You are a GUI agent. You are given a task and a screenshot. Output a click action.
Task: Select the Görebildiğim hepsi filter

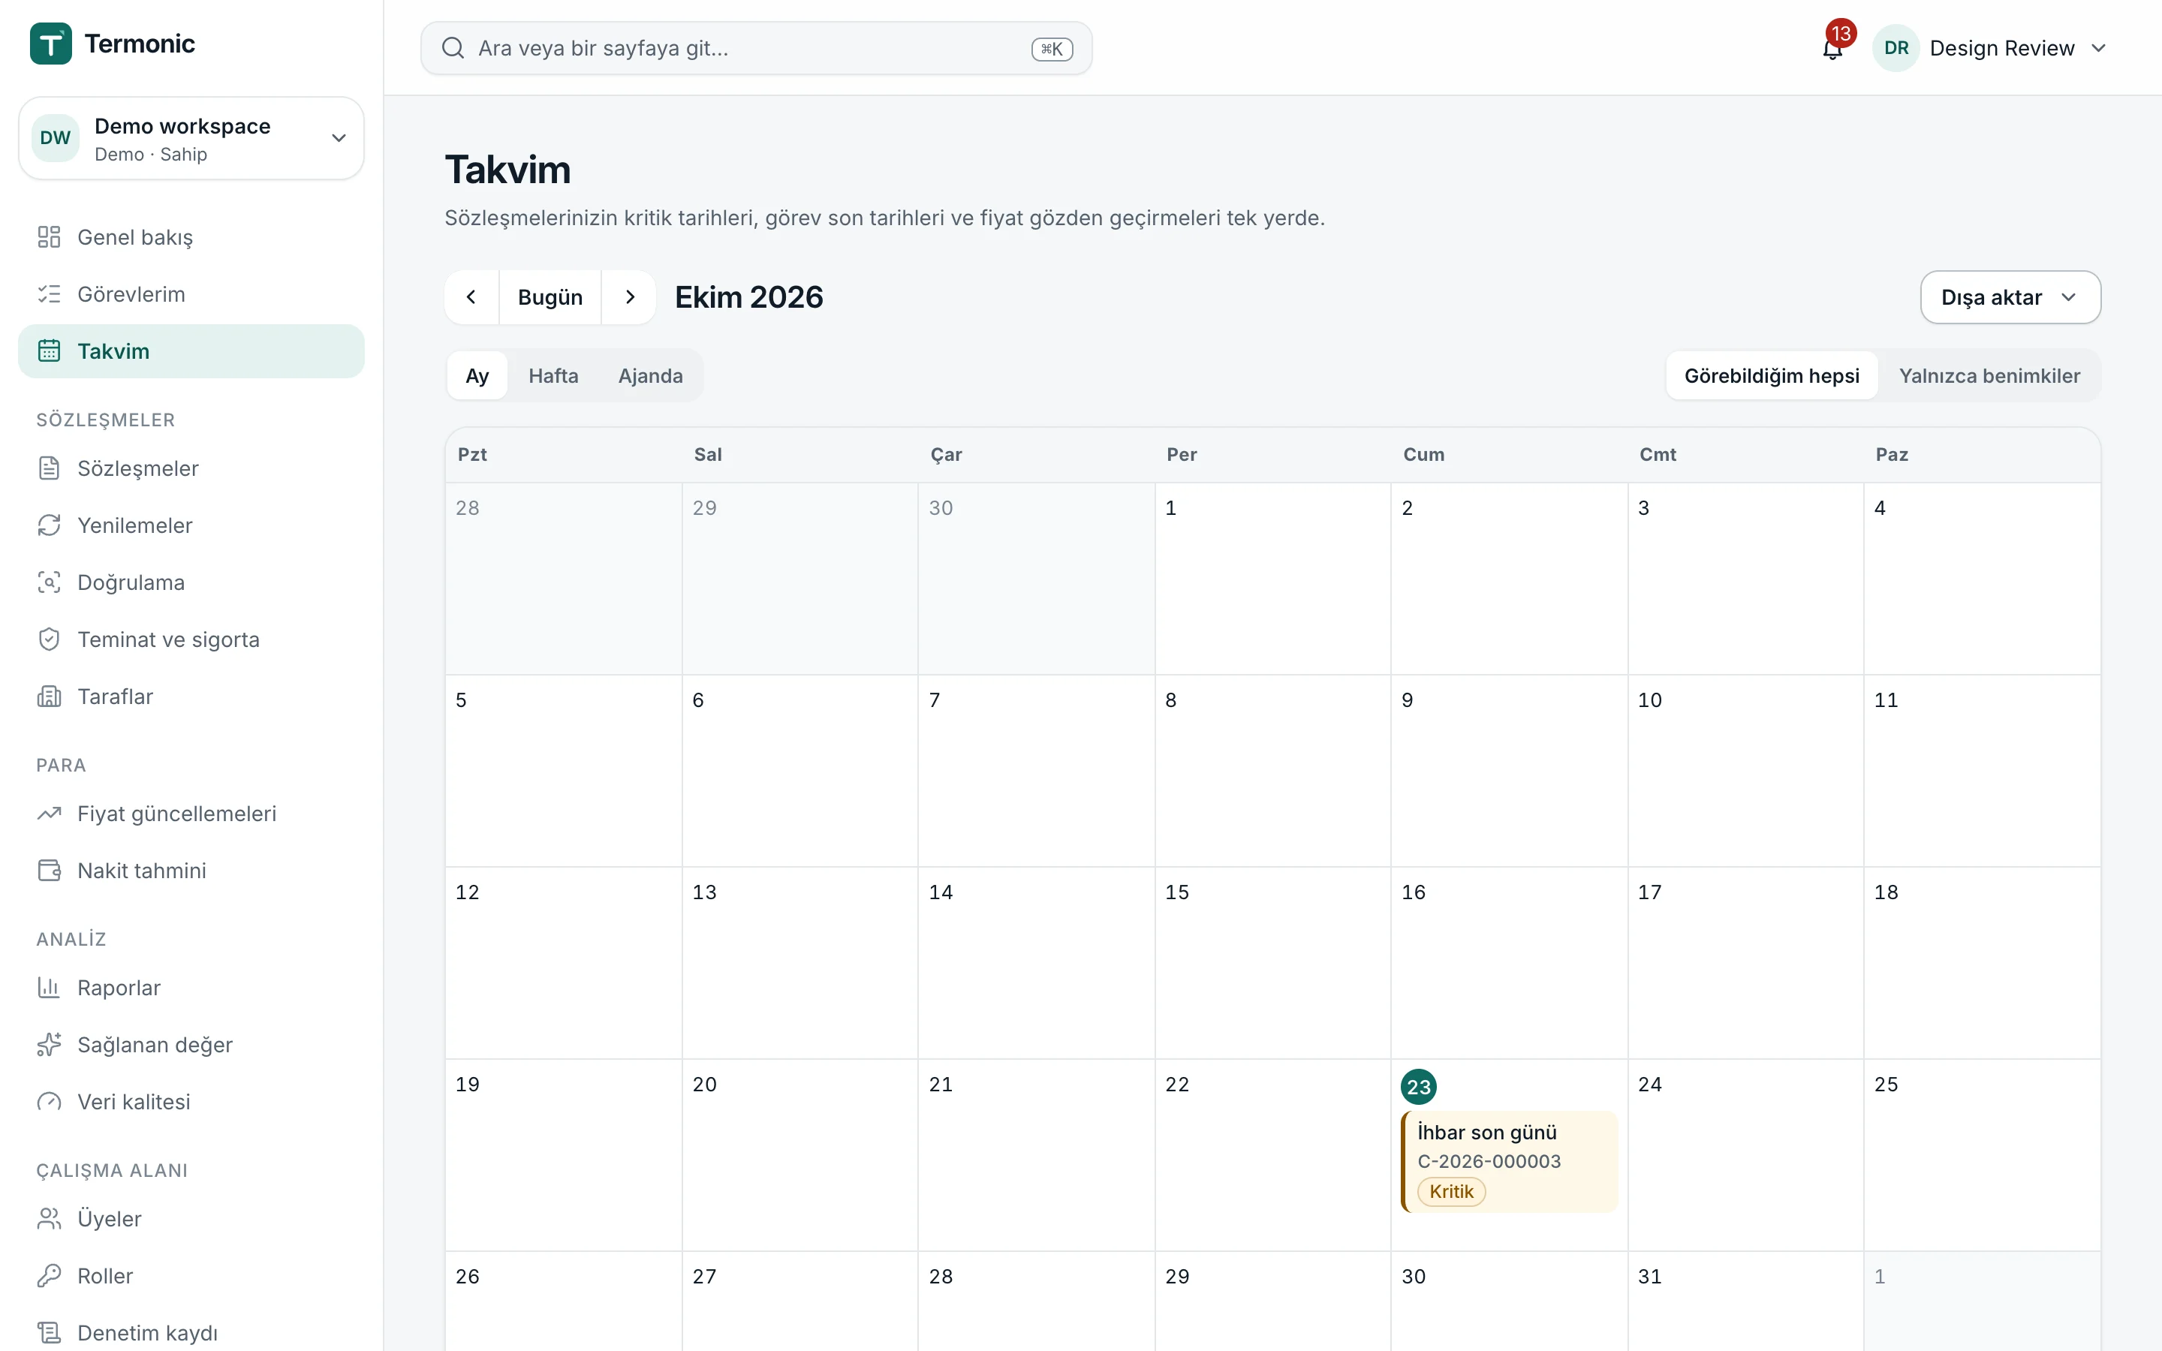pyautogui.click(x=1772, y=375)
